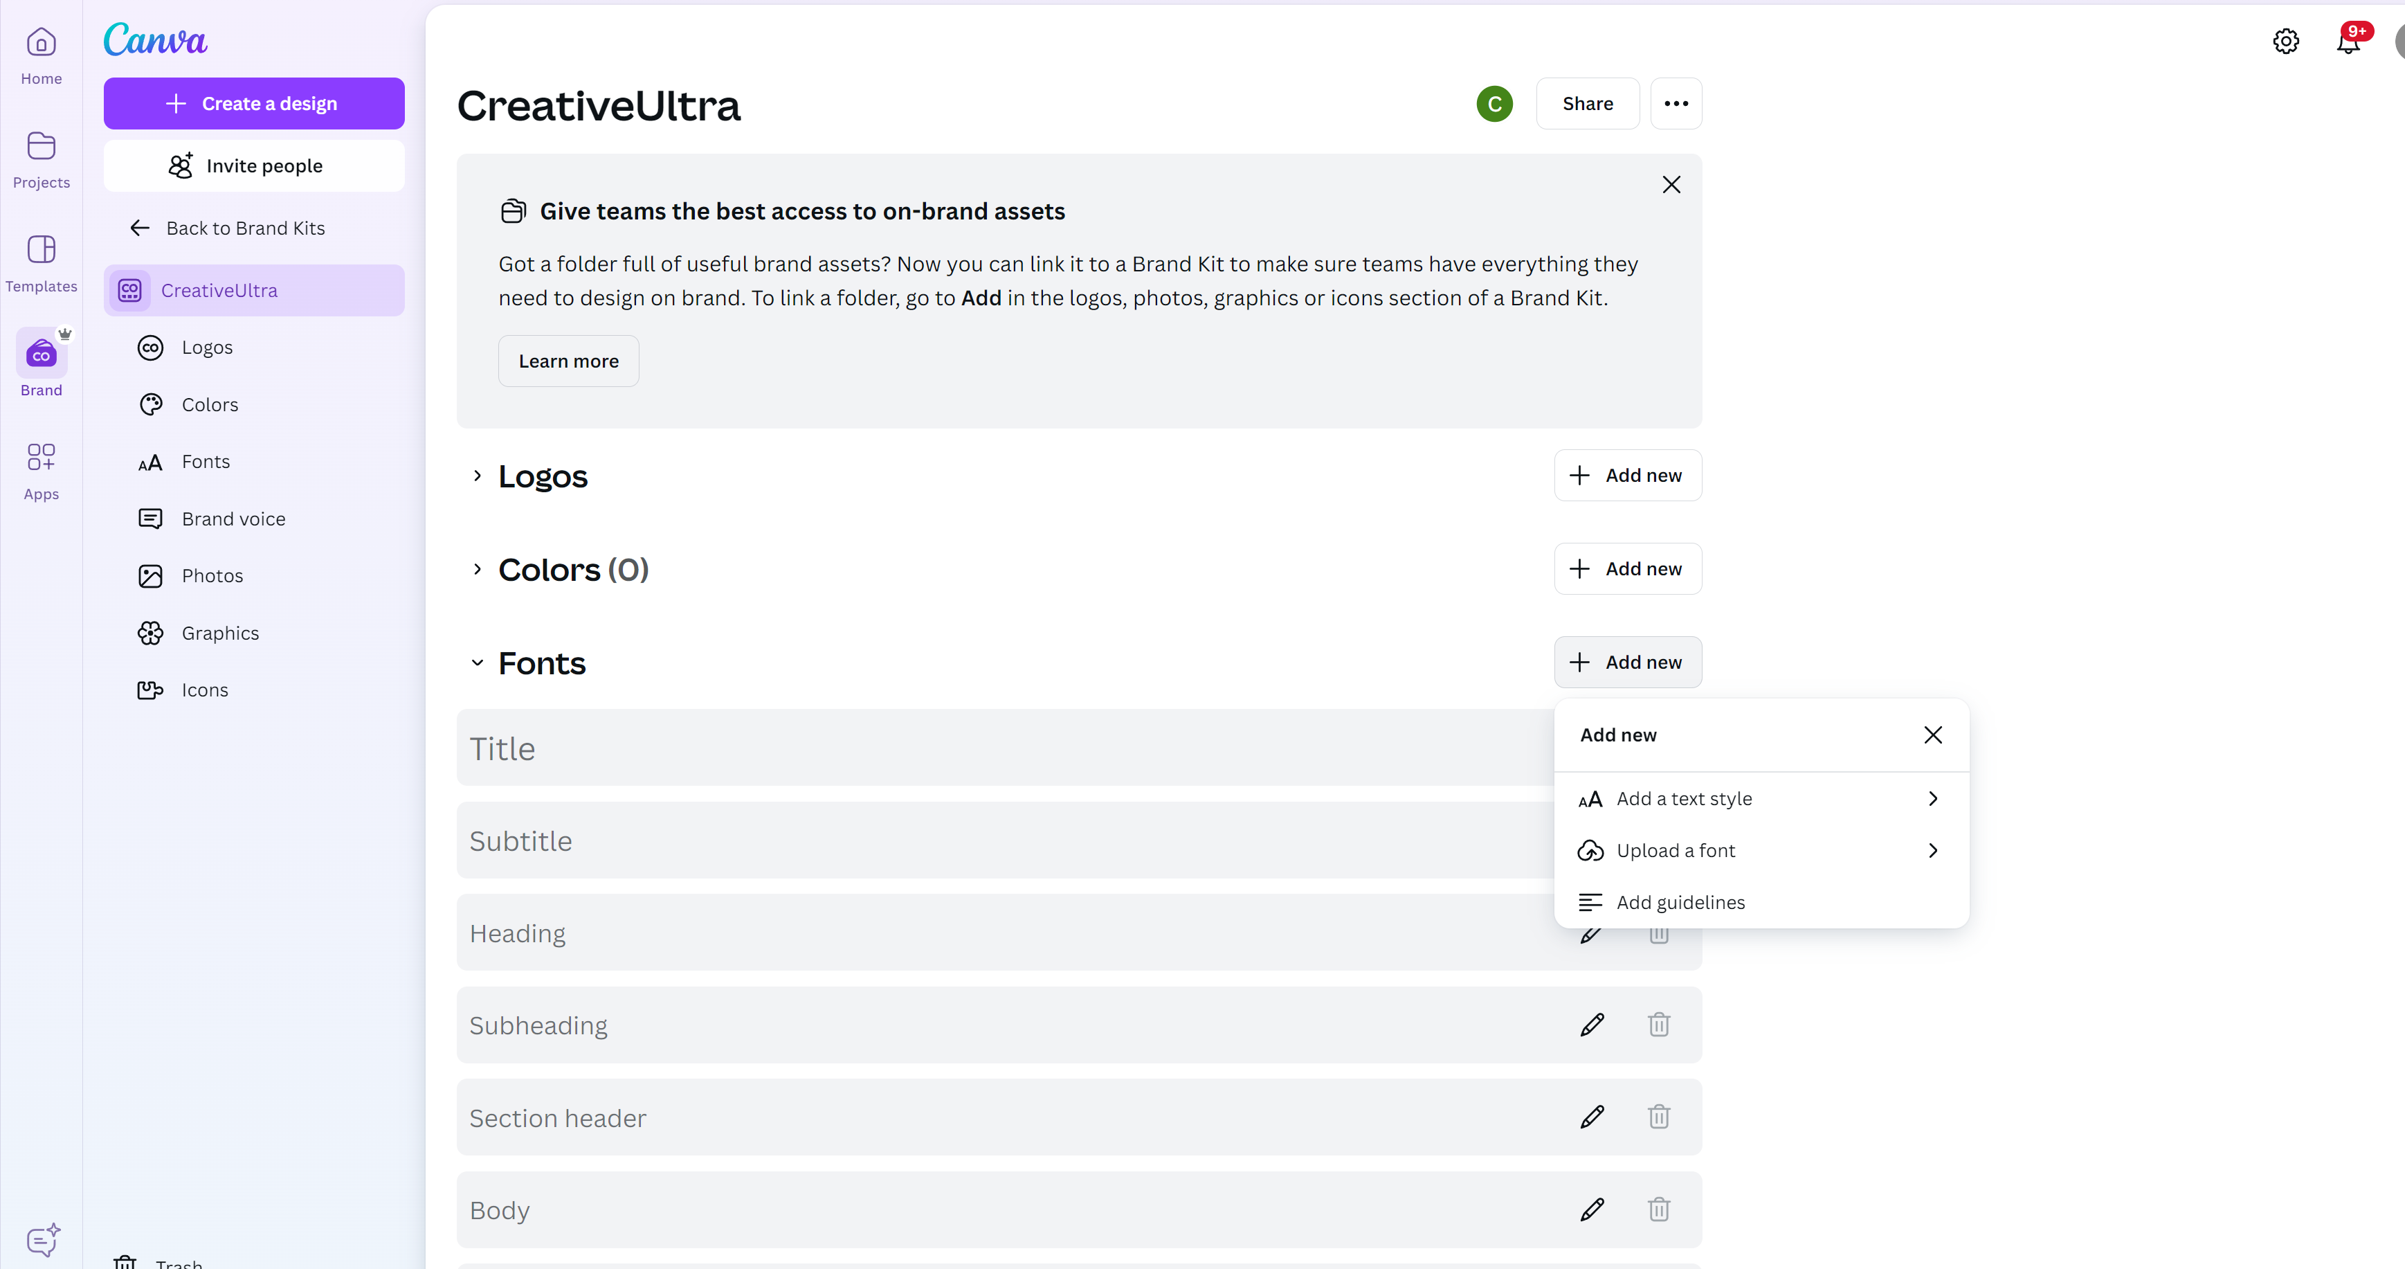
Task: Click Create a design button
Action: pos(254,104)
